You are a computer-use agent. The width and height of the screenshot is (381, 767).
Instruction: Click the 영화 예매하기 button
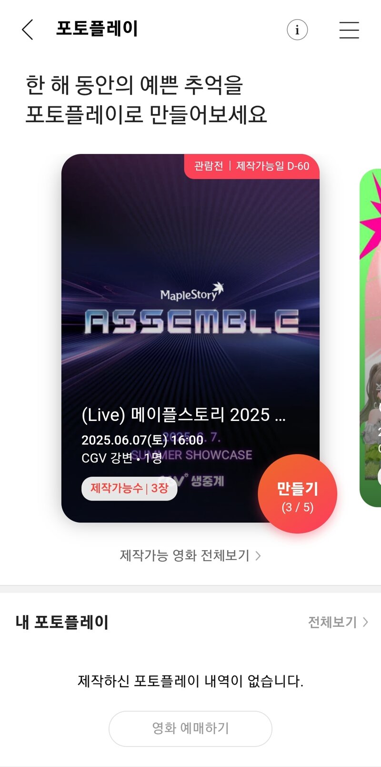click(x=190, y=728)
